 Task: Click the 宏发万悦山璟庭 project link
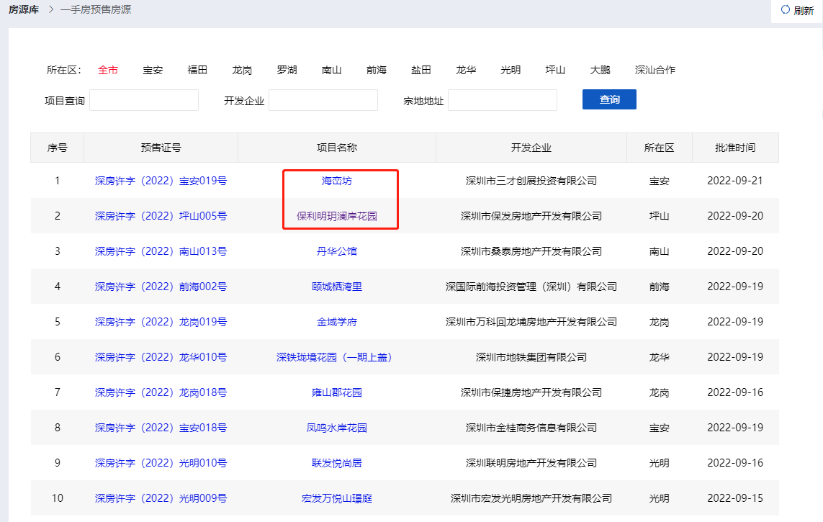336,498
